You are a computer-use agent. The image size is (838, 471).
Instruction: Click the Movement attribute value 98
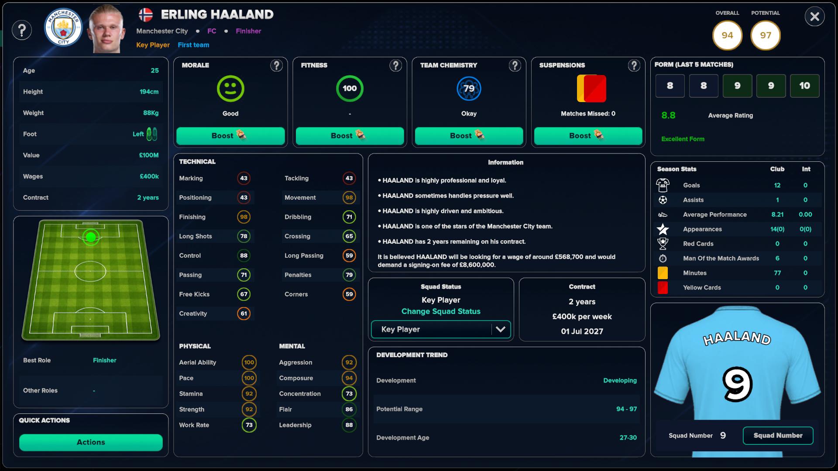coord(349,198)
